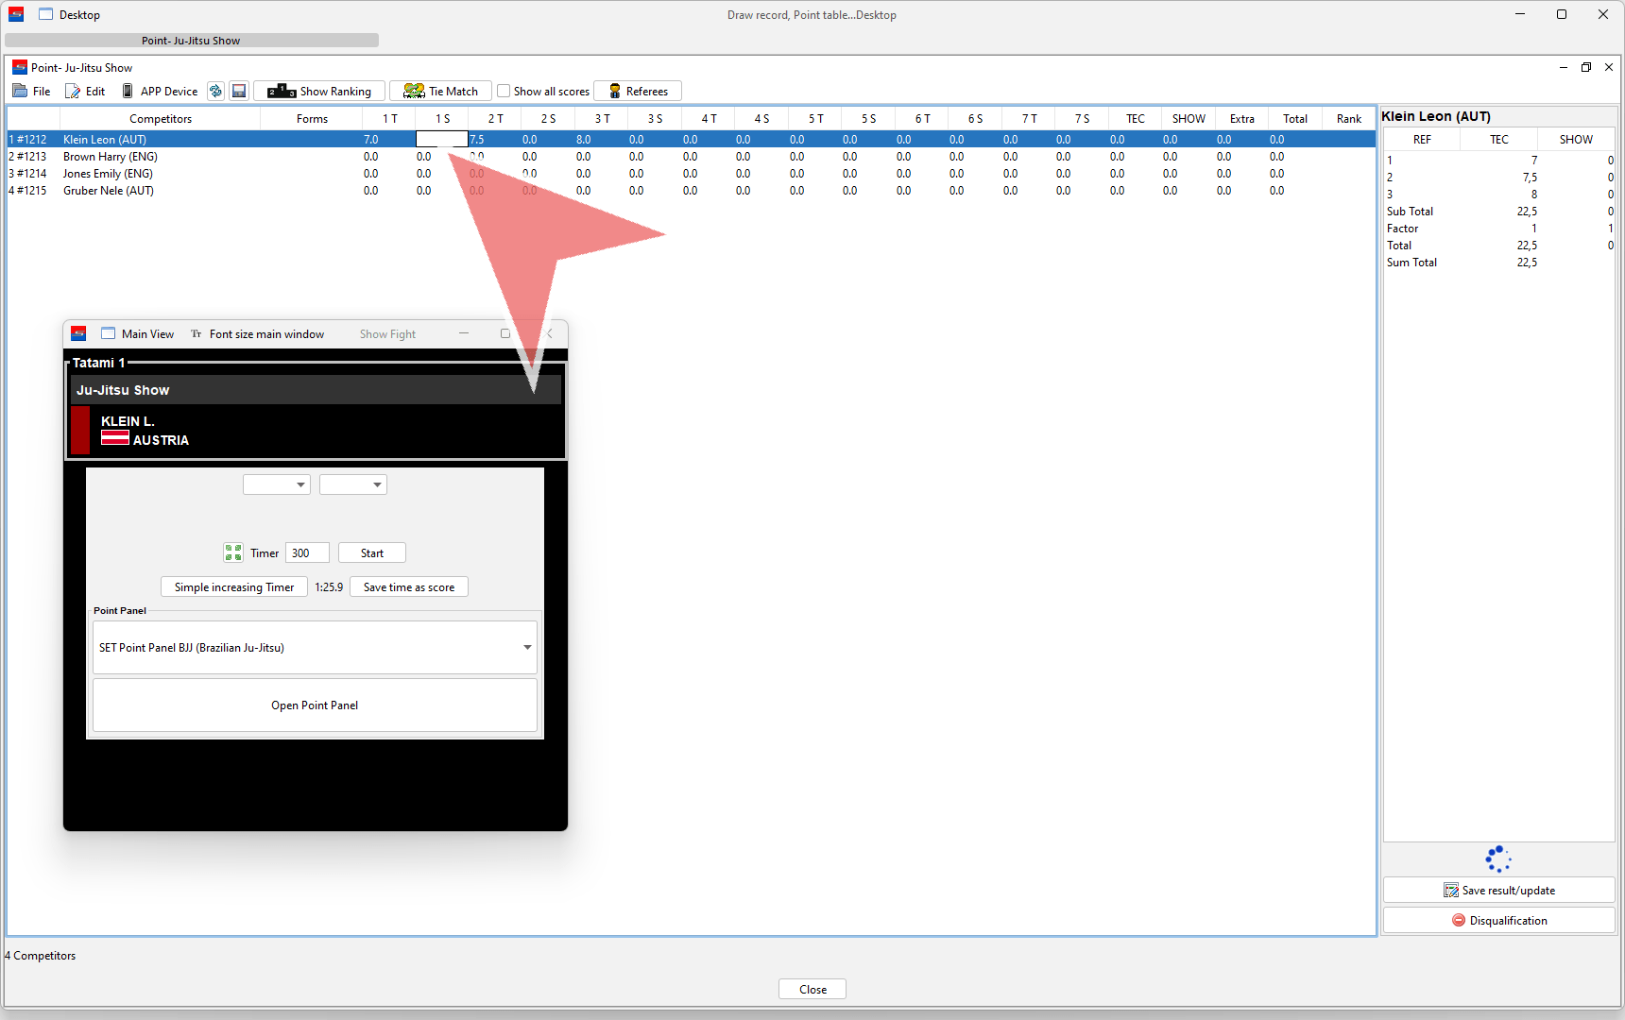
Task: Click the green fullscreen timer icon
Action: (x=233, y=553)
